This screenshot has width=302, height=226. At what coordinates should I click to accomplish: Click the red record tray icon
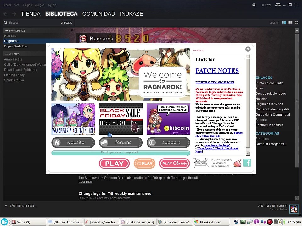pos(270,222)
